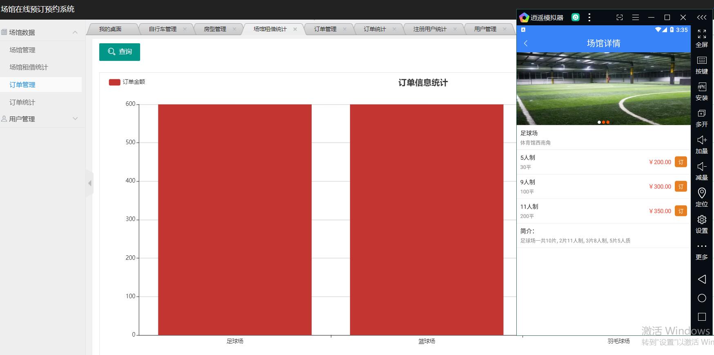The height and width of the screenshot is (355, 714).
Task: Open the keyboard mapping (按键) tool
Action: (701, 61)
